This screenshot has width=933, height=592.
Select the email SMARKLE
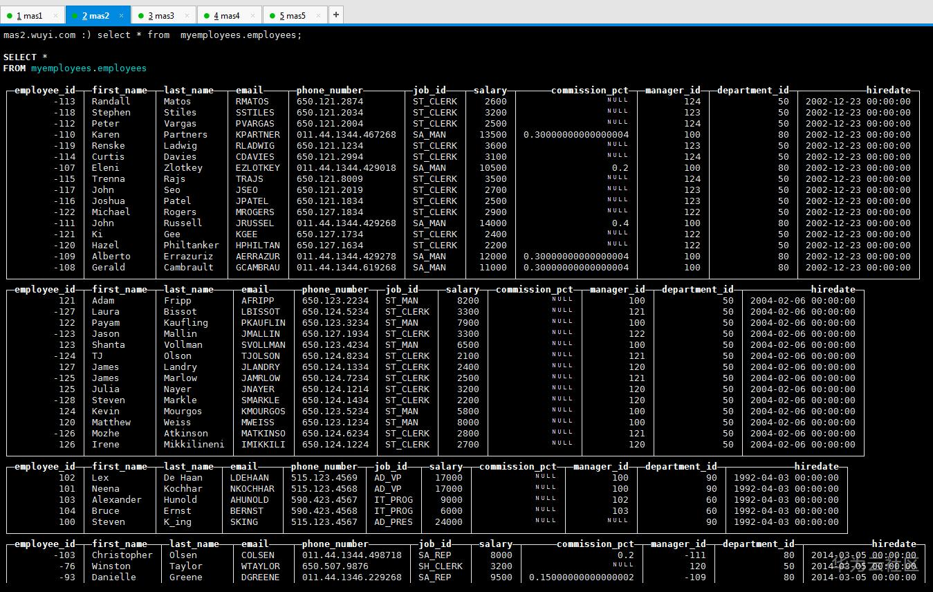[x=261, y=400]
